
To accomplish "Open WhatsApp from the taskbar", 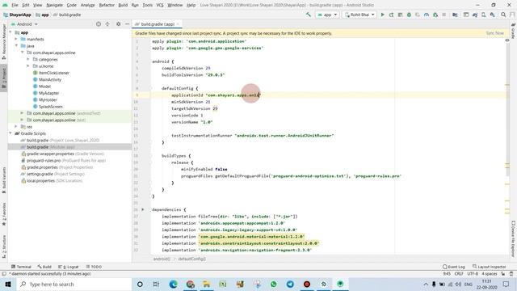I will click(273, 284).
